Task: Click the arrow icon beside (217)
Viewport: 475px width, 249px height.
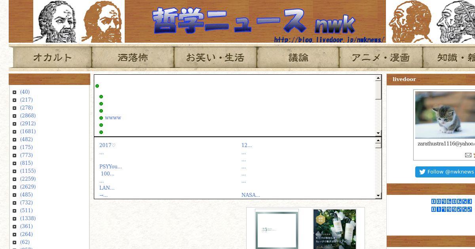Action: point(15,100)
